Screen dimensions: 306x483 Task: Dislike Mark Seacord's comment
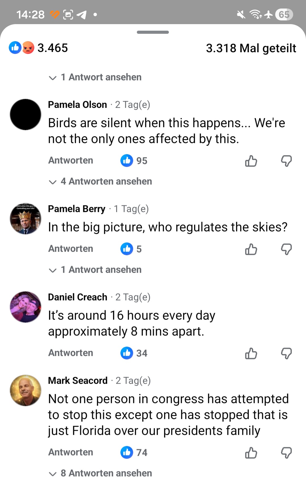click(x=286, y=453)
